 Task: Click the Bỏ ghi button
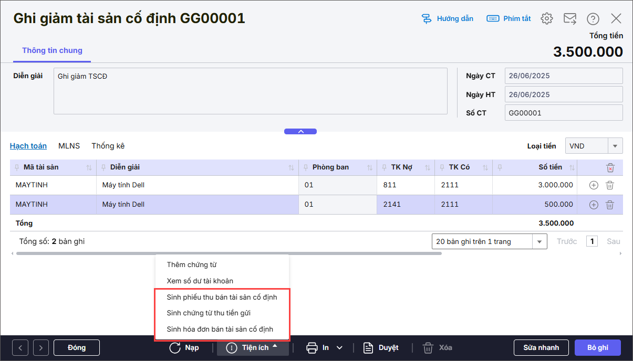point(597,347)
